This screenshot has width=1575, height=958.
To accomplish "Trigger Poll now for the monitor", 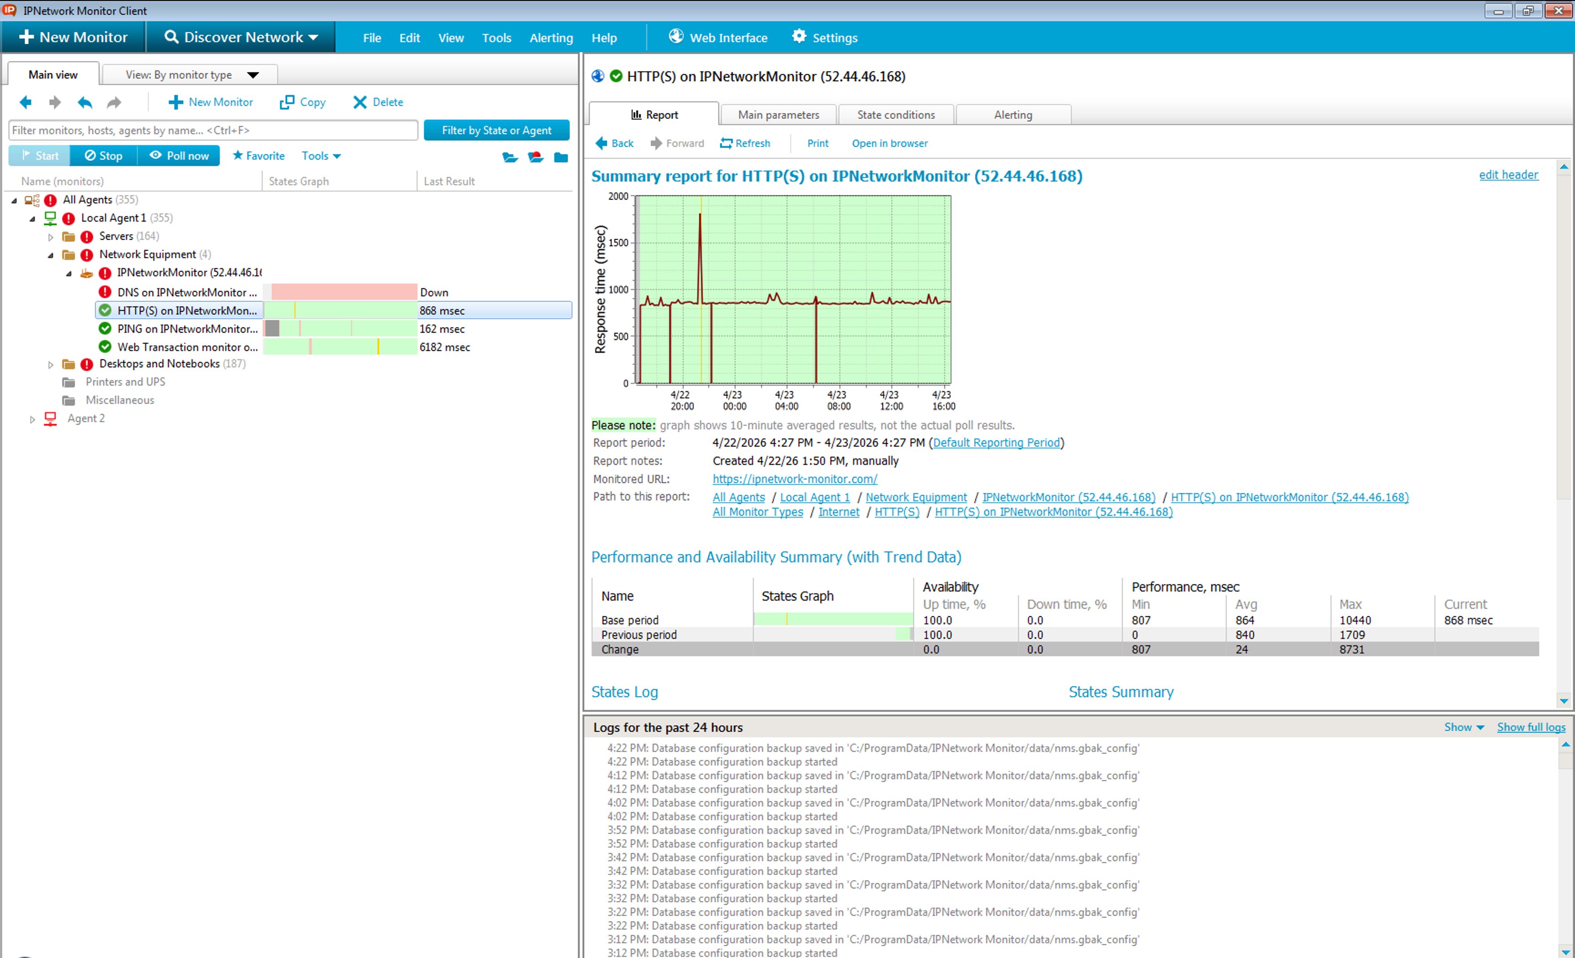I will pyautogui.click(x=178, y=155).
